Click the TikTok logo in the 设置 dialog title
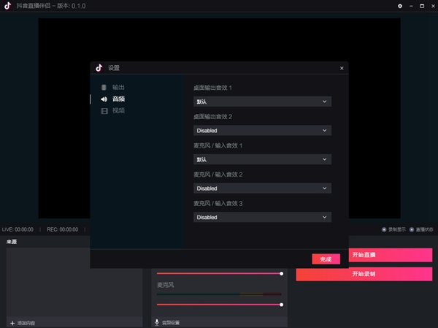Image resolution: width=438 pixels, height=328 pixels. tap(99, 68)
